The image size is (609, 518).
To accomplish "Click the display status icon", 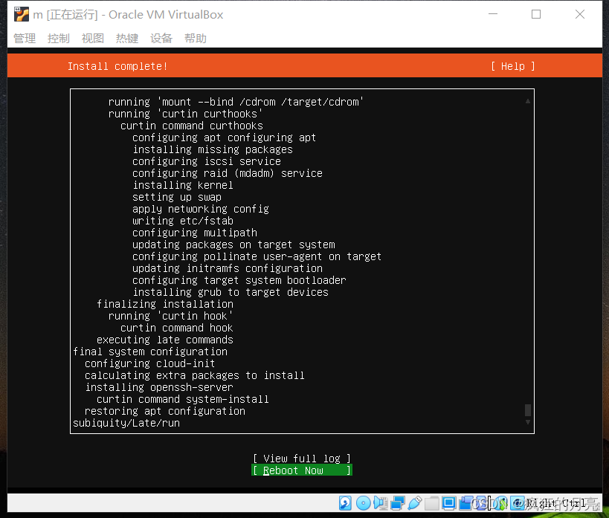I will coord(448,502).
